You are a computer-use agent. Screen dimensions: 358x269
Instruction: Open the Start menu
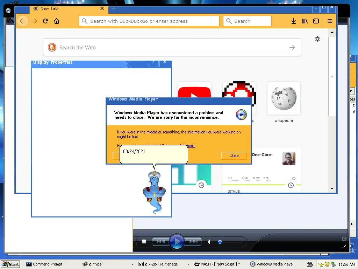(x=10, y=264)
